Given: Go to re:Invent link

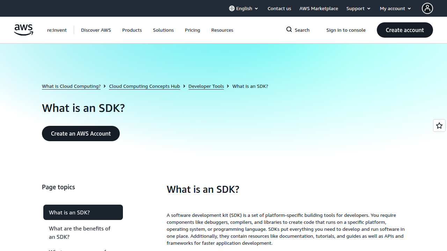Looking at the screenshot, I should 57,30.
